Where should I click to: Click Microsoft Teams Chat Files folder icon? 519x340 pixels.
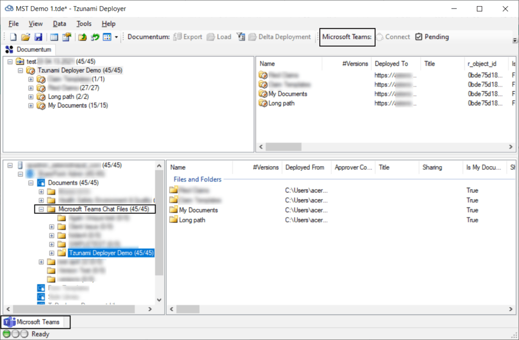click(51, 209)
